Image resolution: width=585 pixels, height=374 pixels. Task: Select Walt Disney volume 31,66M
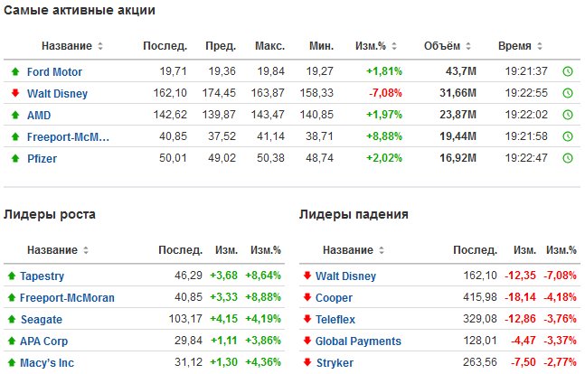click(458, 93)
